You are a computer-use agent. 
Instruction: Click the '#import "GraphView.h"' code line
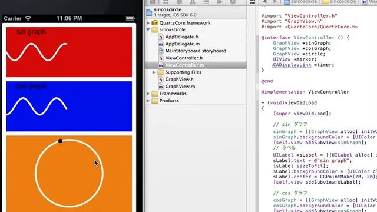click(292, 21)
